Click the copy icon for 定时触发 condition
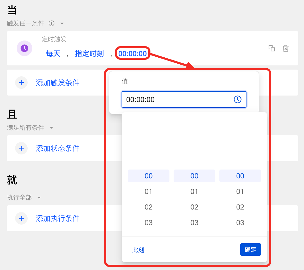304x270 pixels. click(x=271, y=48)
